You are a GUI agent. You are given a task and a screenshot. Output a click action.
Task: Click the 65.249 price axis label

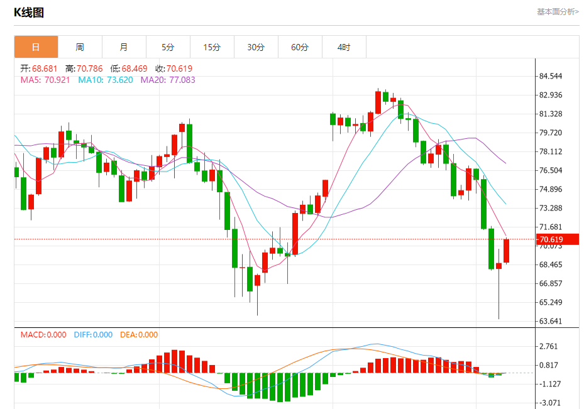tap(551, 302)
